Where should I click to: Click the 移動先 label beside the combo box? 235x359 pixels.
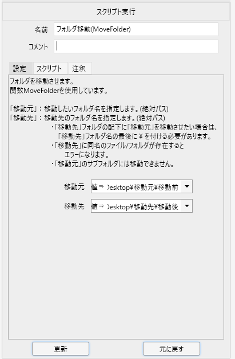pos(74,206)
